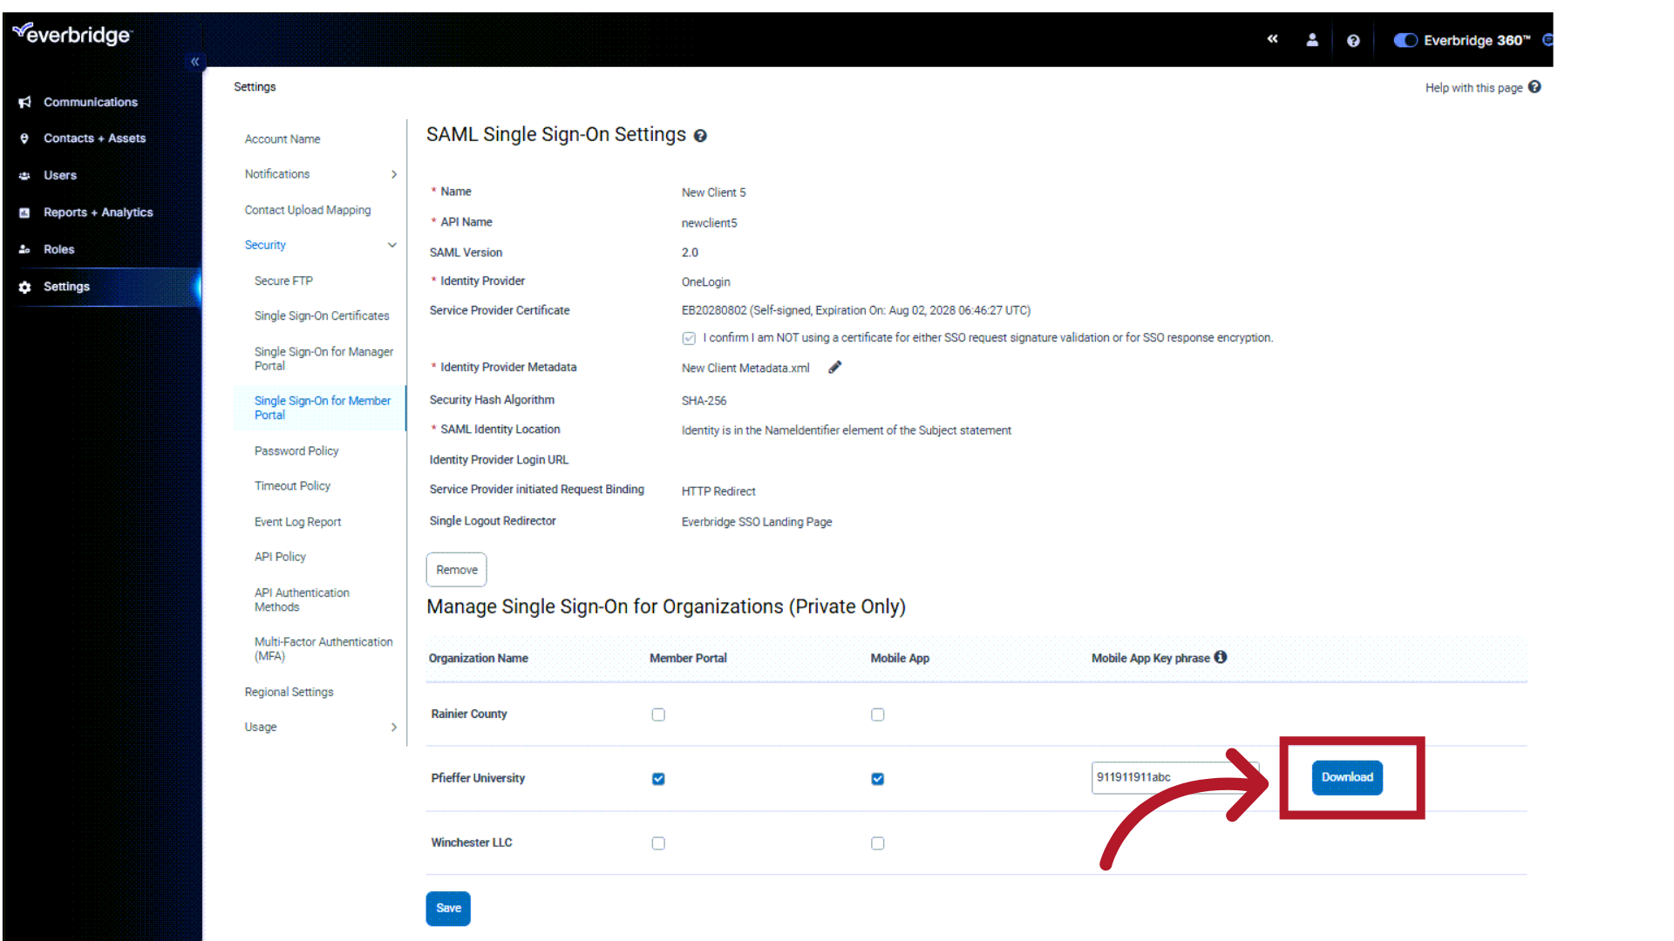Expand the Notifications section

click(x=393, y=173)
